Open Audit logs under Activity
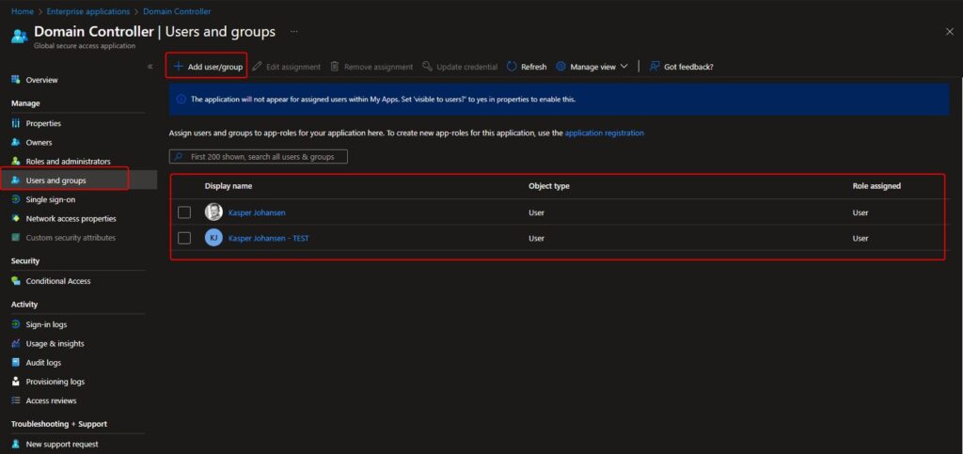963x454 pixels. (x=43, y=363)
